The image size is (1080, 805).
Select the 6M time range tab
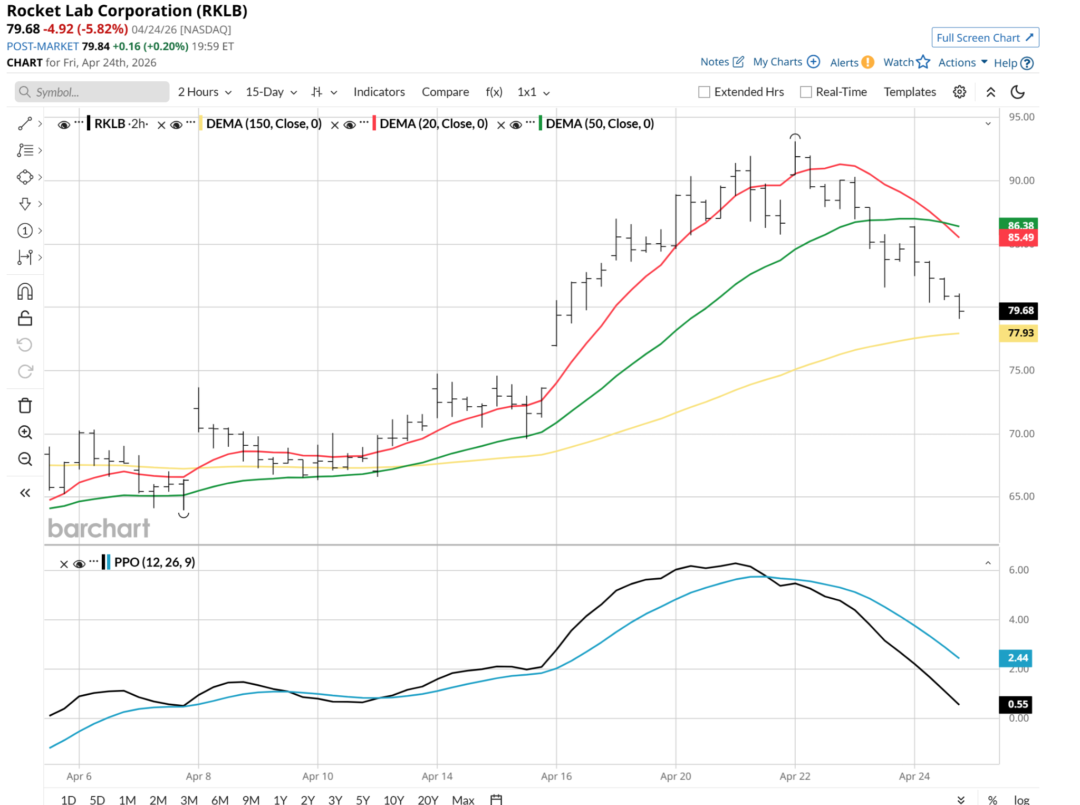(x=219, y=800)
